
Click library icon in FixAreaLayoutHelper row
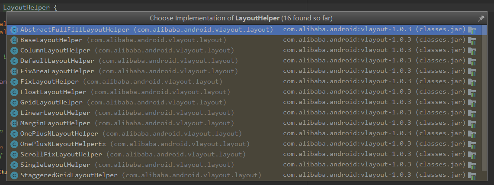472,72
